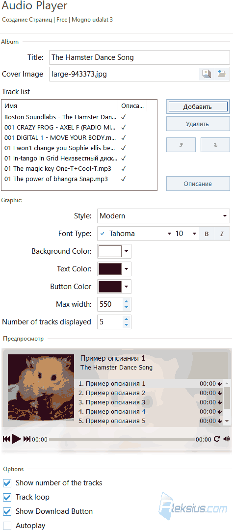Browse for cover image folder icon
Screen dimensions: 233x531
(x=222, y=74)
